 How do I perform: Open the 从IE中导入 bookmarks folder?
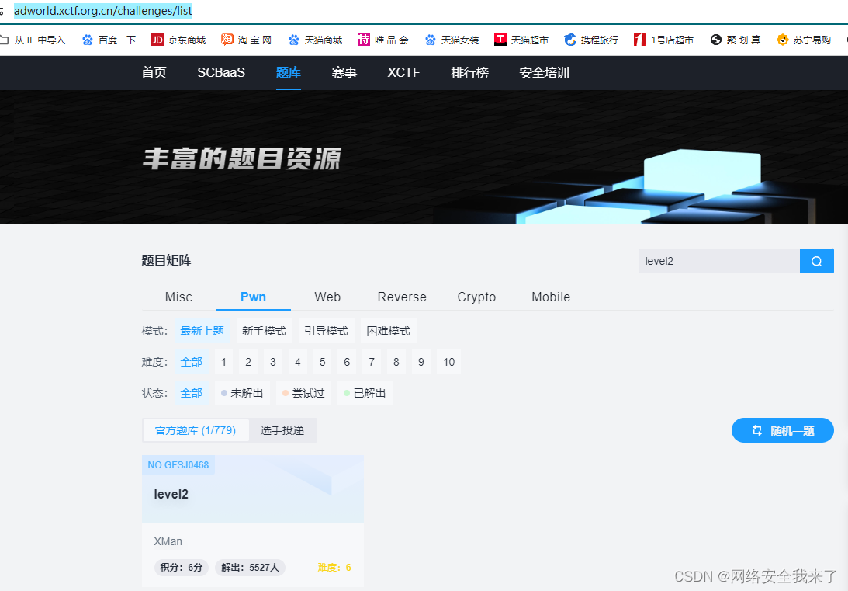33,40
